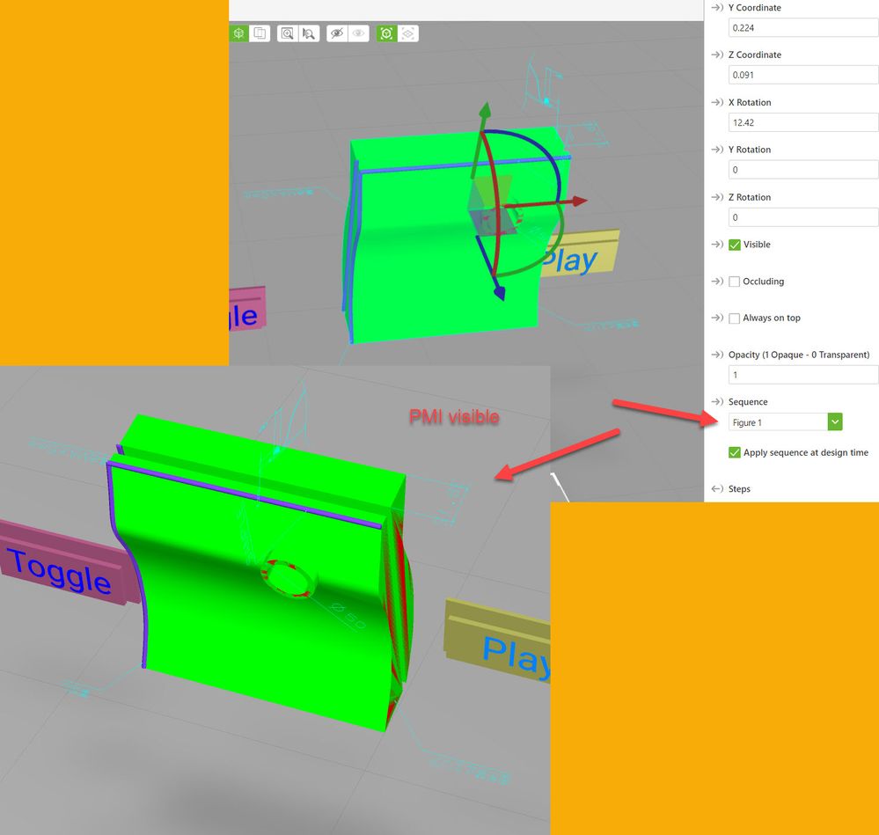Click the overlapping squares toolbar icon
The image size is (879, 835).
point(260,33)
